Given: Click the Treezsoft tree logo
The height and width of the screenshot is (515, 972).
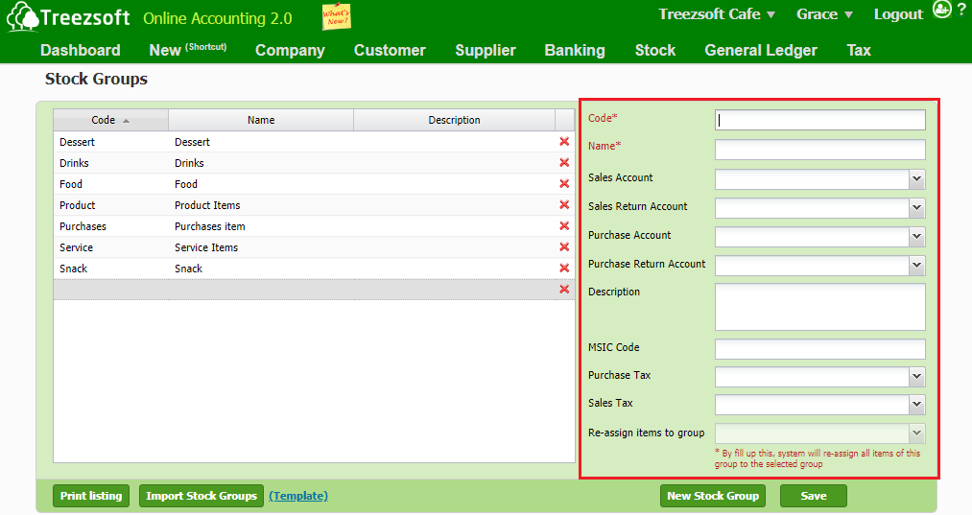Looking at the screenshot, I should tap(22, 18).
